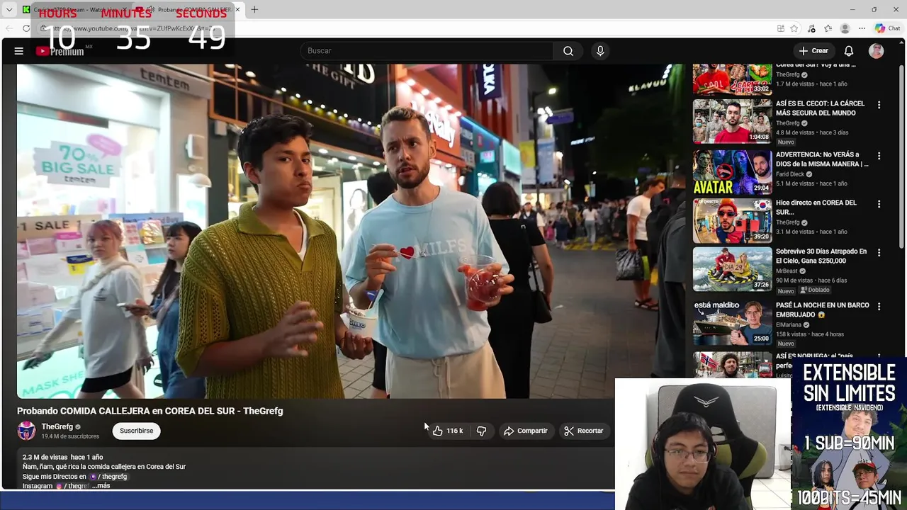Click the magnifier search button

(x=568, y=51)
